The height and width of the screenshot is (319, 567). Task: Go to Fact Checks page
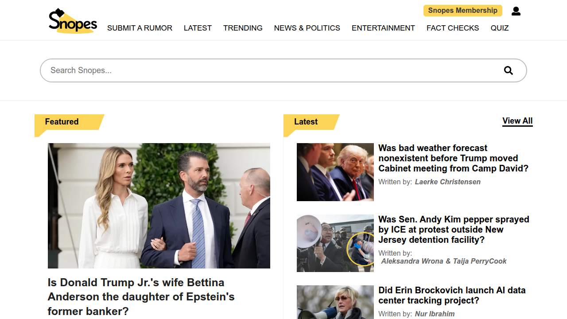click(x=453, y=28)
